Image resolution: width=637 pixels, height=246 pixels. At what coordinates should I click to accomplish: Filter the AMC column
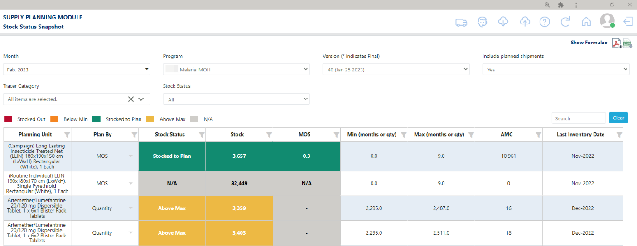[x=538, y=135]
